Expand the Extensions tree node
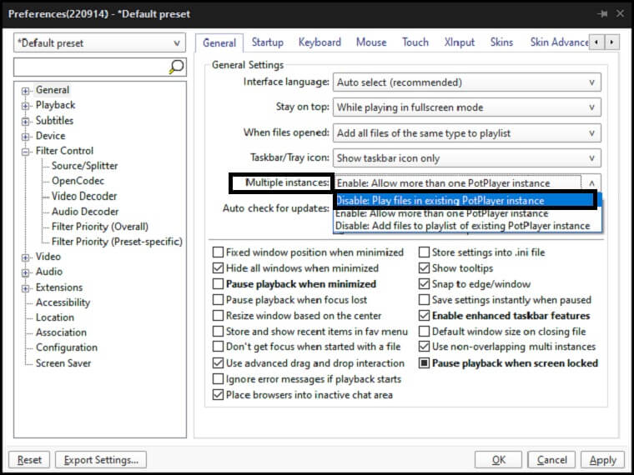 25,288
